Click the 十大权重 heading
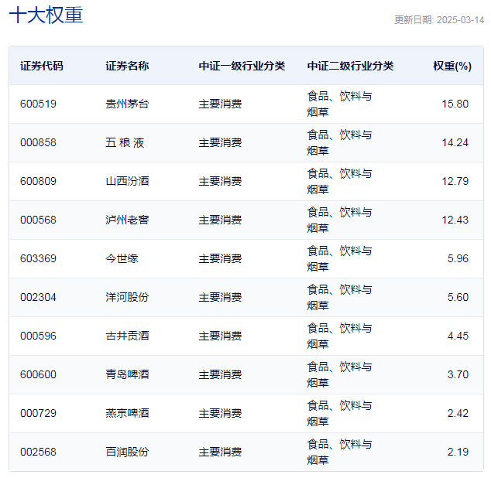Screen dimensions: 491x478 (x=46, y=15)
